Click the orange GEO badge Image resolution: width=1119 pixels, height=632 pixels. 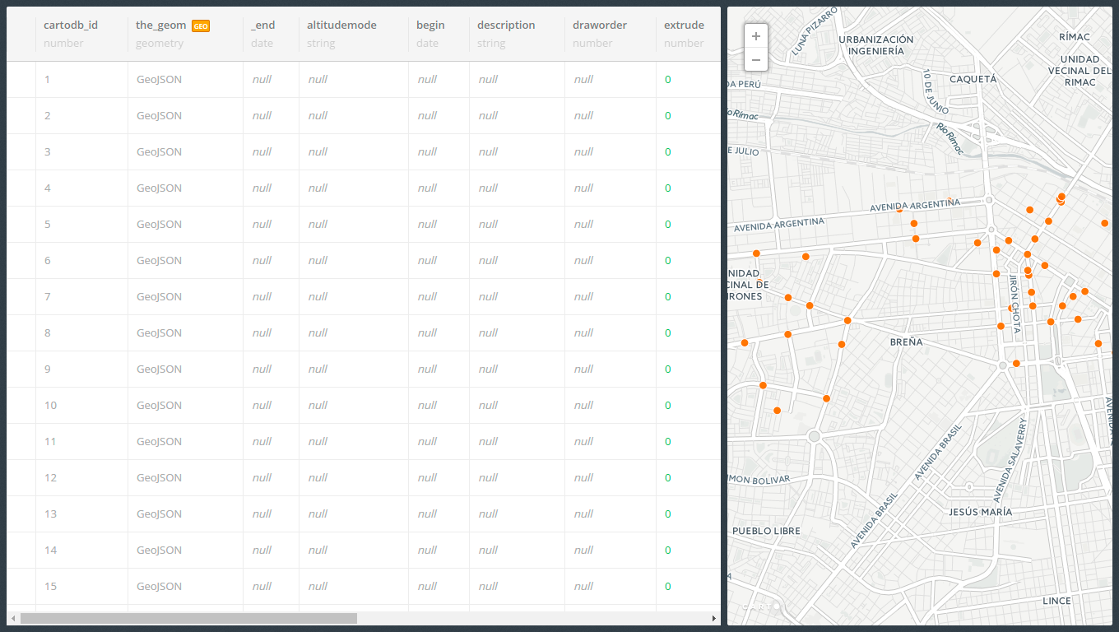tap(201, 26)
